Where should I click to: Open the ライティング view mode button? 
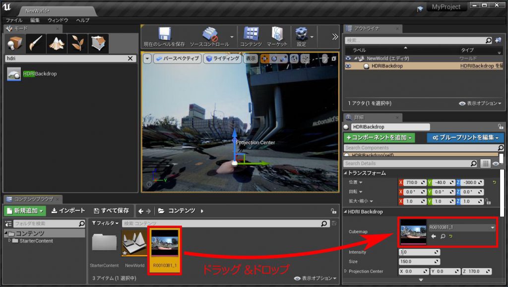(223, 58)
